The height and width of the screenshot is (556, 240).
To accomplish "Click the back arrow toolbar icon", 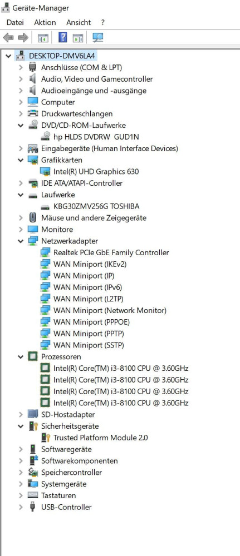I will coord(8,38).
